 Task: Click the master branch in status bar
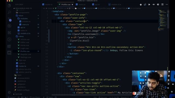(11, 97)
